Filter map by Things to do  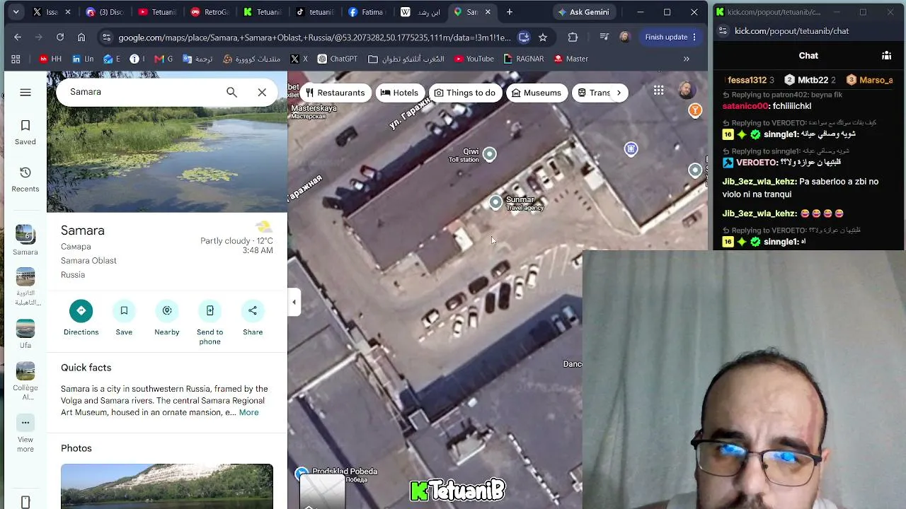(465, 93)
